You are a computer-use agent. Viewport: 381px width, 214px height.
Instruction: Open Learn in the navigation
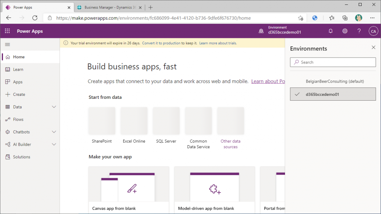click(30, 69)
